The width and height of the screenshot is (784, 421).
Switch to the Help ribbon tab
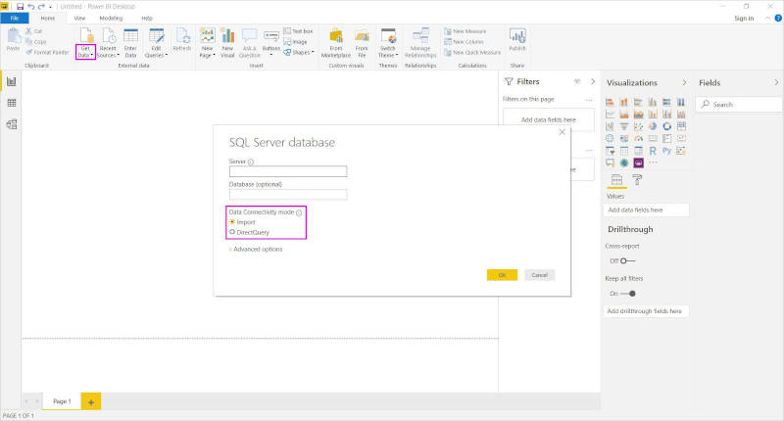coord(146,19)
